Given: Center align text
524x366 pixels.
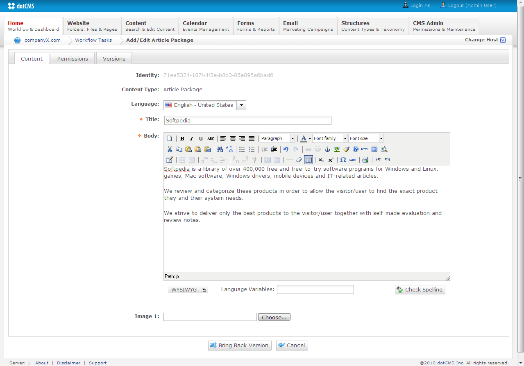Looking at the screenshot, I should pyautogui.click(x=233, y=138).
